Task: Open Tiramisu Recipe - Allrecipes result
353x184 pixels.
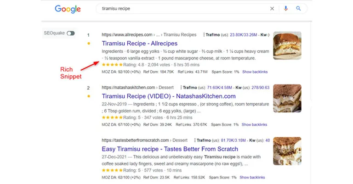Action: tap(140, 43)
